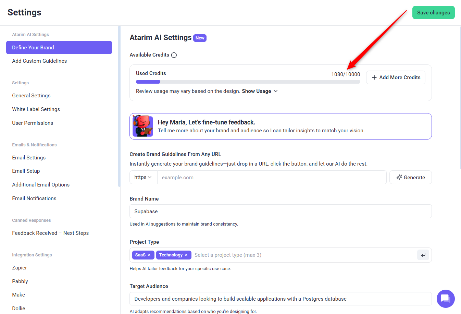
Task: Click Generate to create brand guidelines
Action: 410,177
